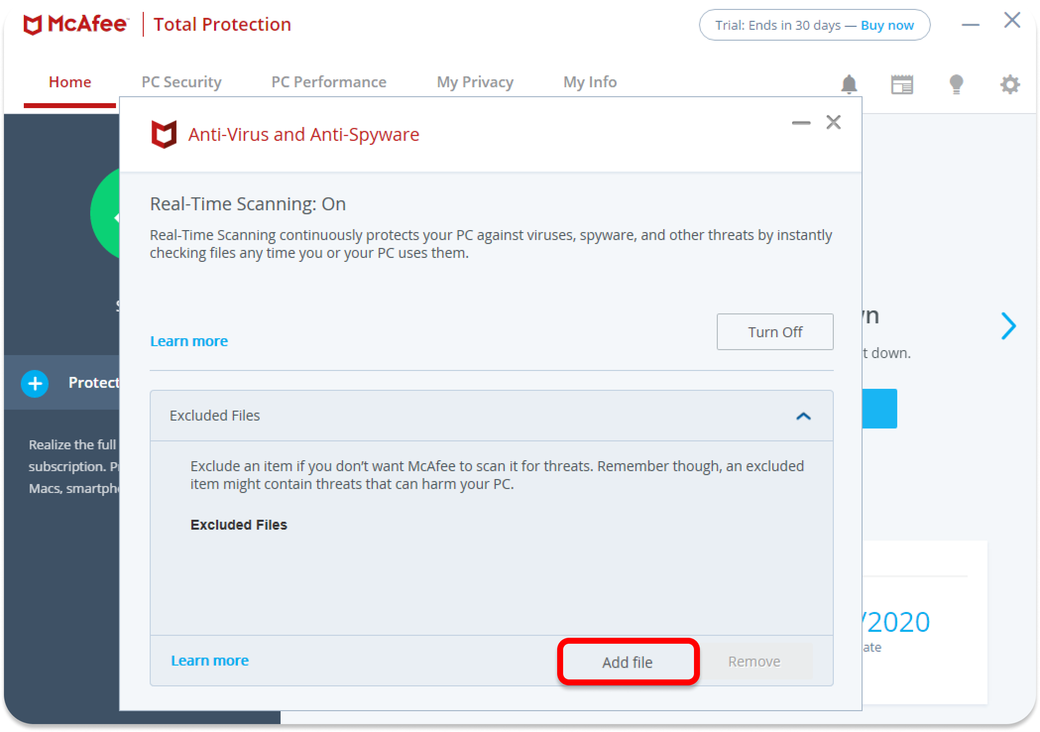Viewport: 1040px width, 732px height.
Task: Click the Excluded Files section header
Action: (214, 416)
